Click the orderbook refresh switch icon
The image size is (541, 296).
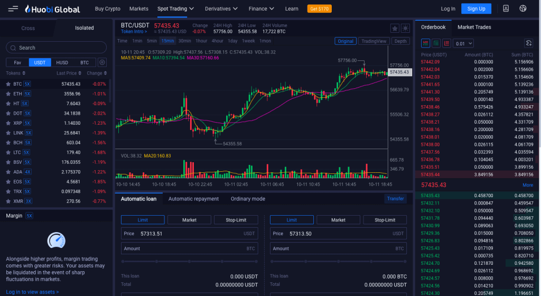pyautogui.click(x=528, y=43)
